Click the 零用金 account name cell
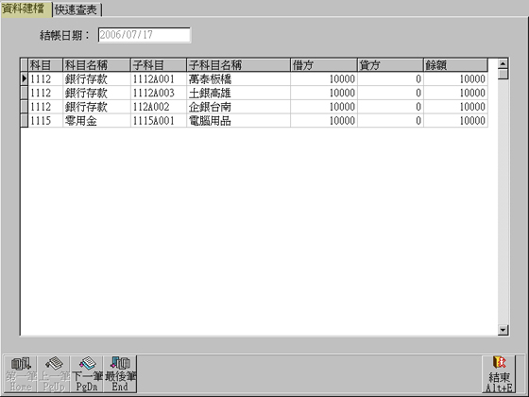Viewport: 529px width, 397px height. pos(96,121)
